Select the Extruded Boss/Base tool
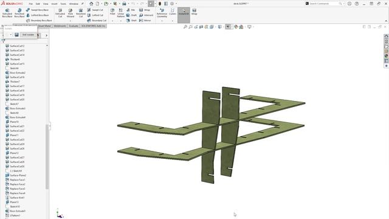The width and height of the screenshot is (389, 219). (x=7, y=13)
